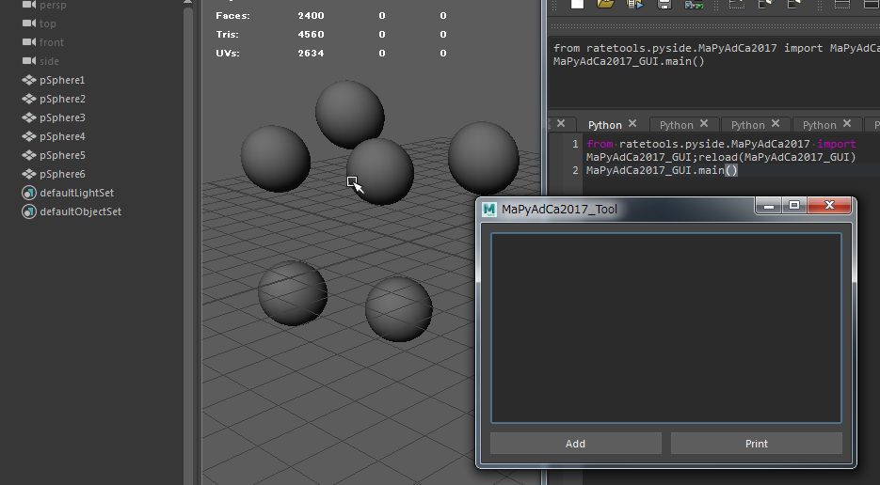Click the Source Script icon in Script Editor

pyautogui.click(x=634, y=4)
